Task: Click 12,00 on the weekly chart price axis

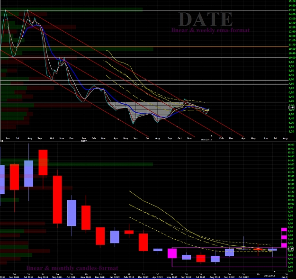Action: [x=291, y=36]
